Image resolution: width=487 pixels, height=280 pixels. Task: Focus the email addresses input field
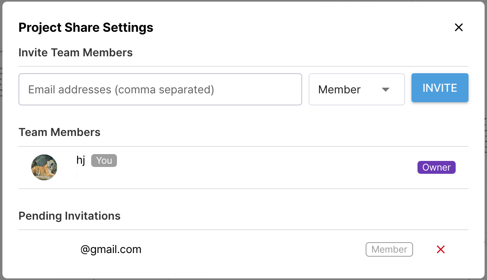[x=160, y=89]
